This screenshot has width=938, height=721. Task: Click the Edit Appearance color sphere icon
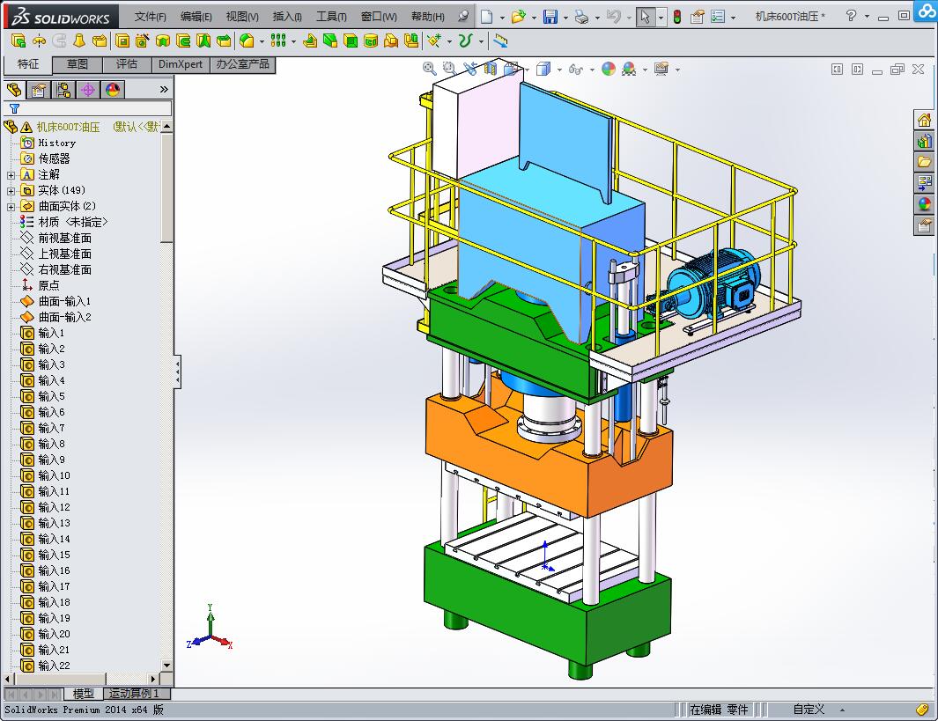pos(609,69)
